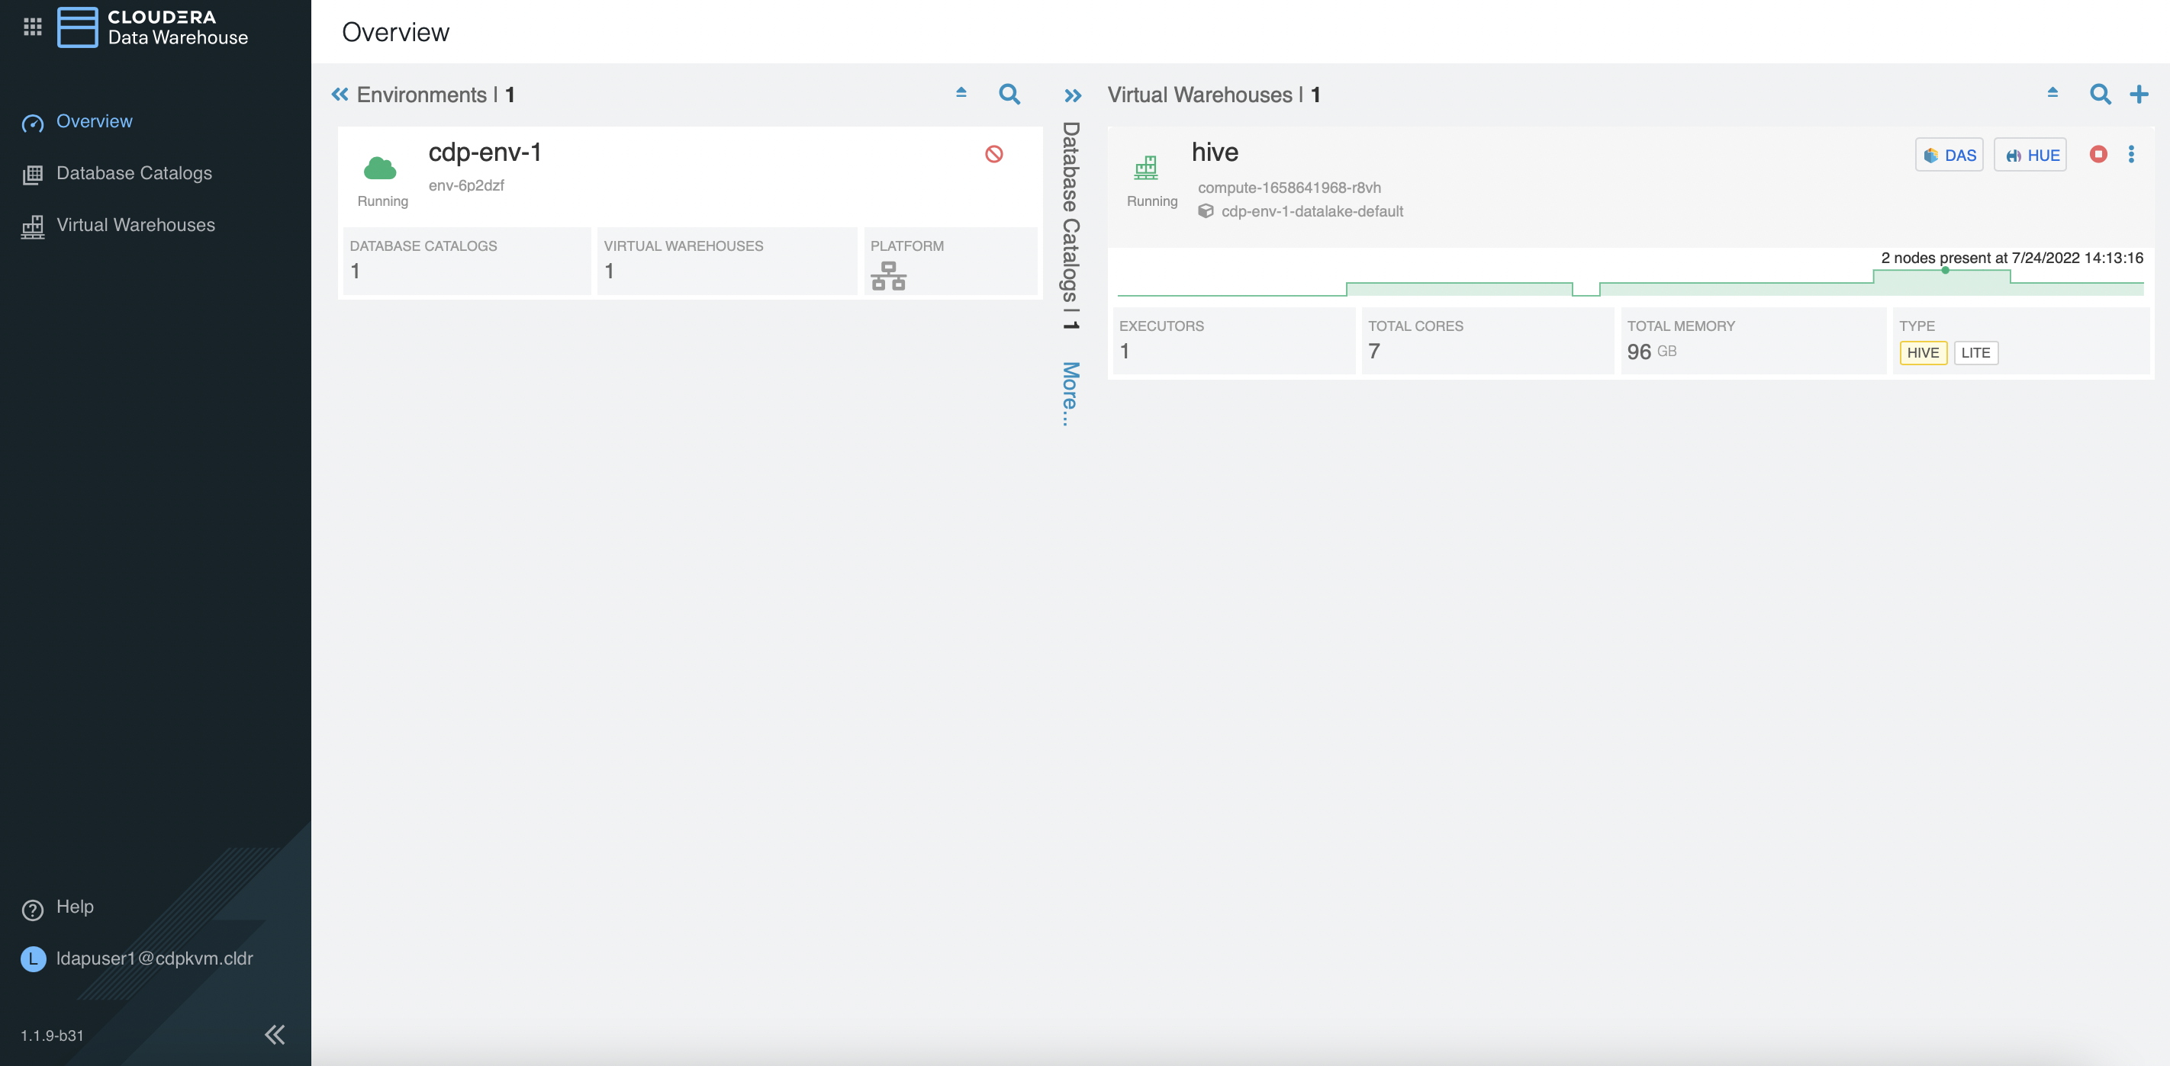Stop the hive virtual warehouse
Image resolution: width=2170 pixels, height=1066 pixels.
[2098, 154]
